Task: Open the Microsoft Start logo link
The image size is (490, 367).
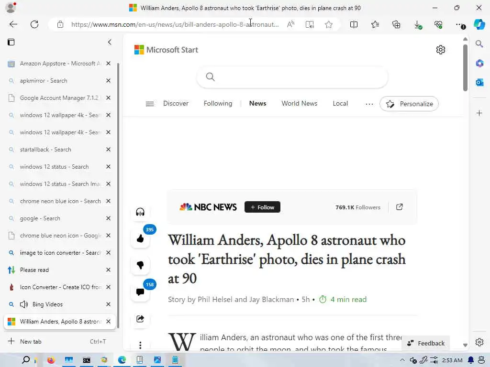Action: click(166, 50)
